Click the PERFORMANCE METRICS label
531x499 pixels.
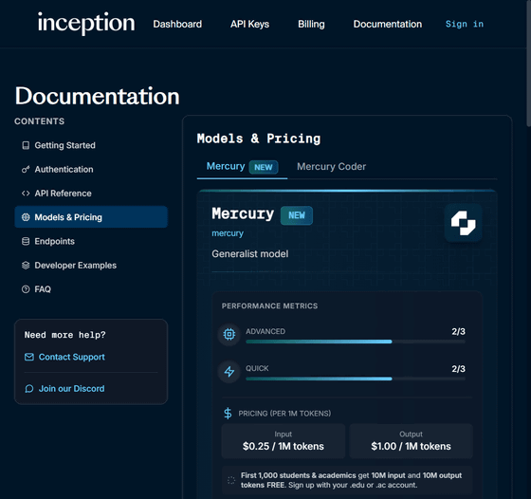click(x=269, y=305)
